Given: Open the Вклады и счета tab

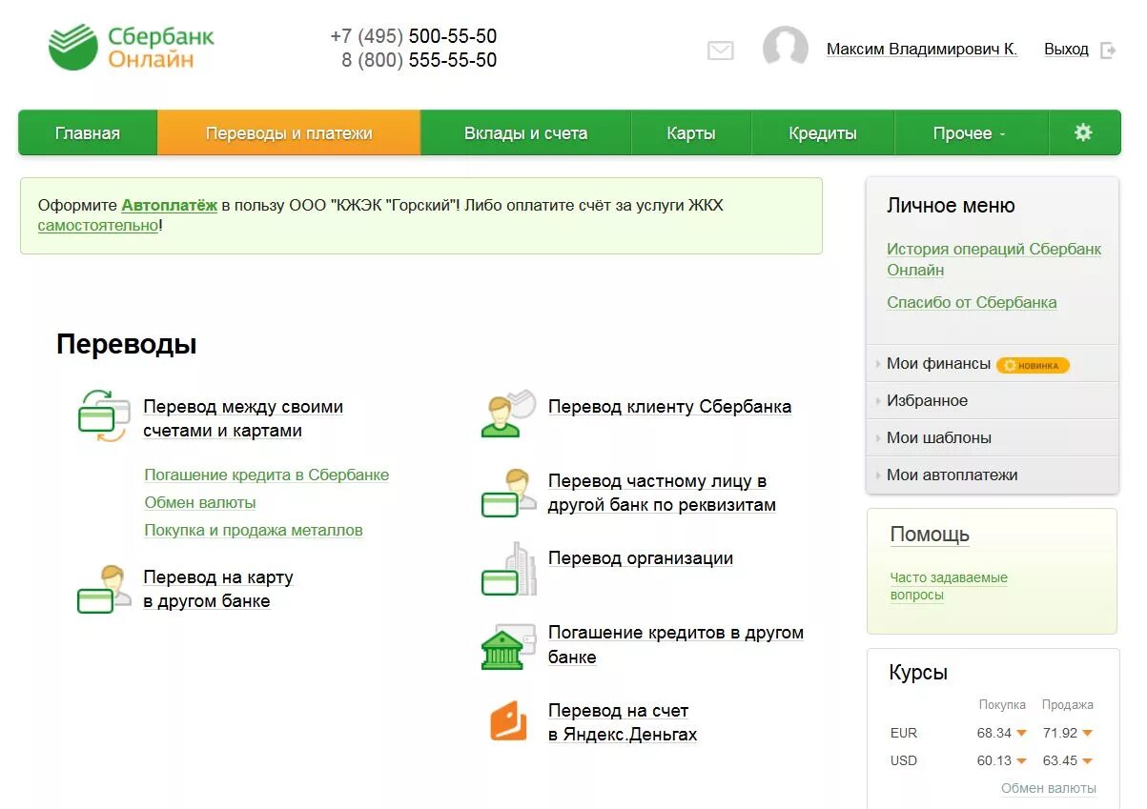Looking at the screenshot, I should coord(525,133).
